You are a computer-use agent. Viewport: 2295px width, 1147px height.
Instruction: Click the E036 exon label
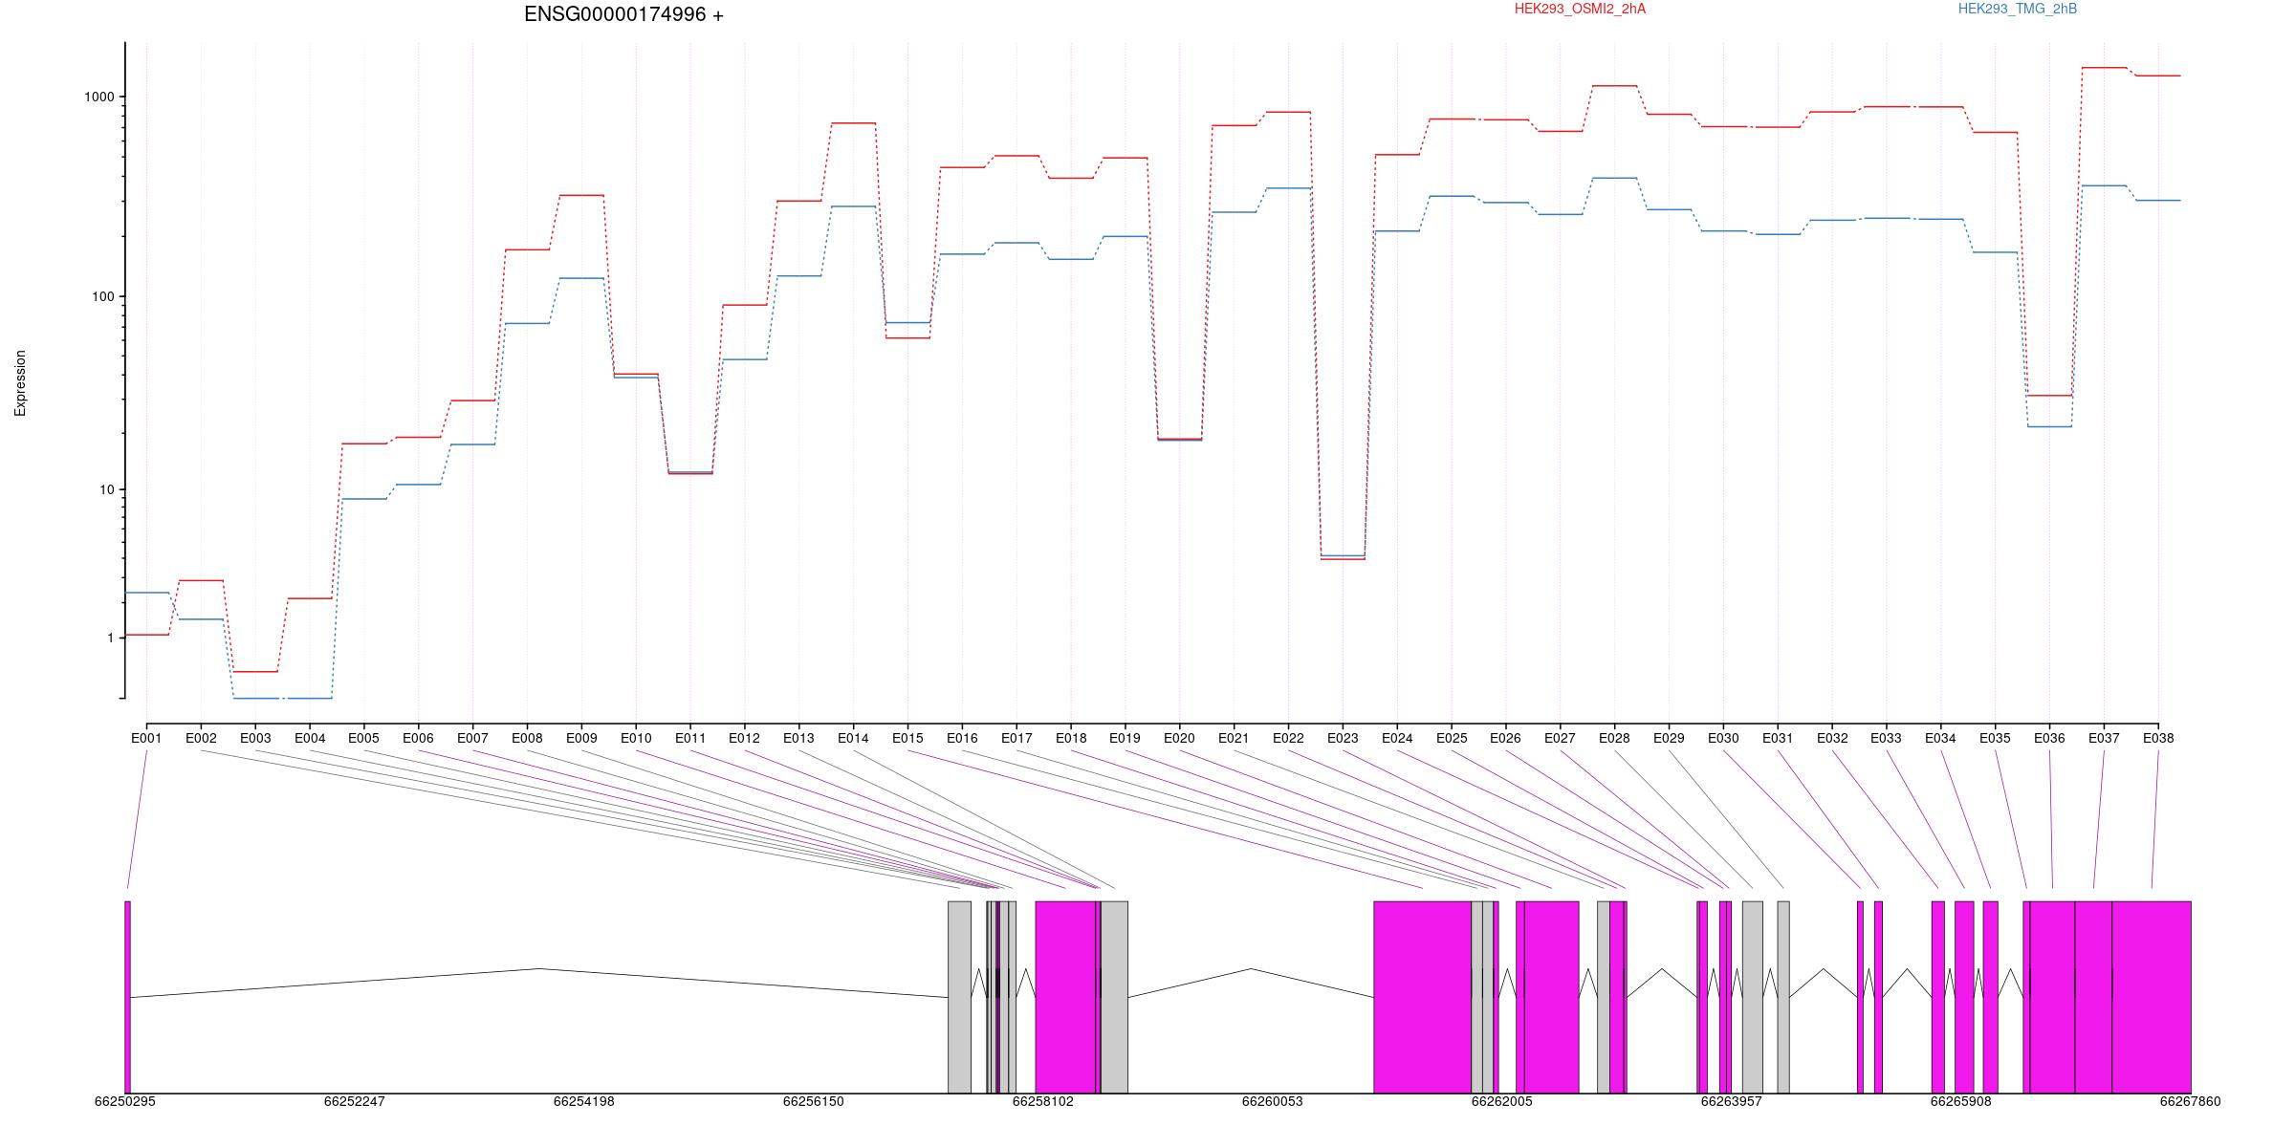point(2049,738)
